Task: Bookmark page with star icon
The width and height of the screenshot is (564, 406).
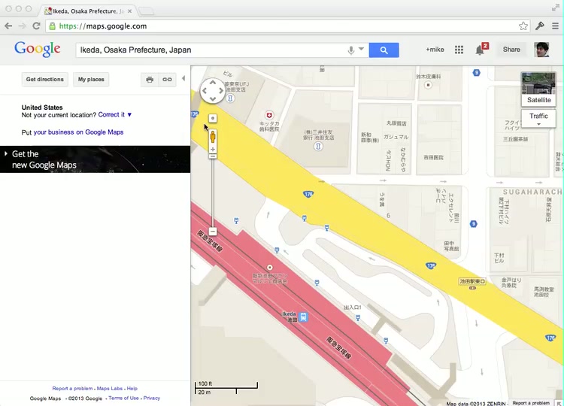Action: 523,26
